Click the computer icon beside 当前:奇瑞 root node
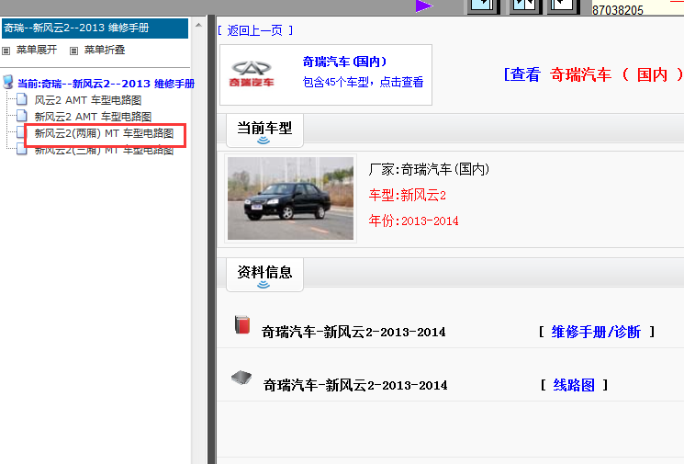This screenshot has height=464, width=684. 8,82
